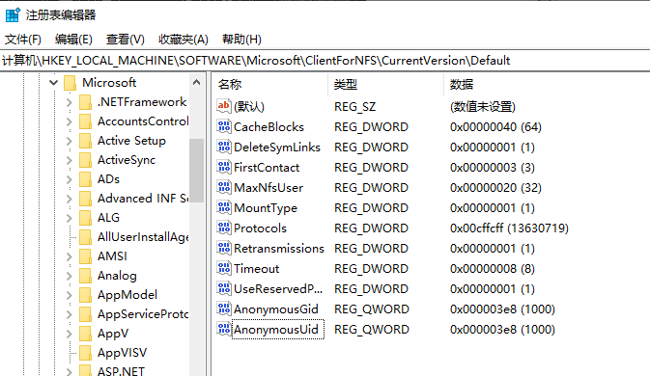Click the tree scrollbar up arrow
The image size is (650, 376).
point(196,82)
